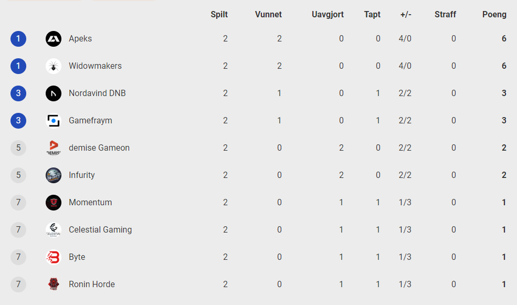Click the Infurity eagle logo
This screenshot has width=517, height=305.
(54, 175)
